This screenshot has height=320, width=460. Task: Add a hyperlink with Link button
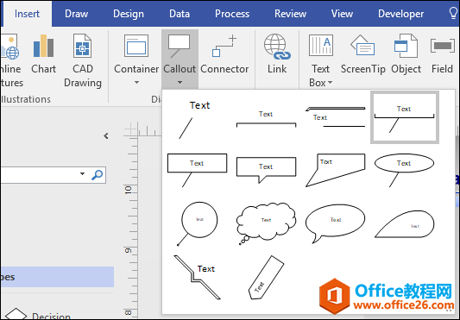pyautogui.click(x=277, y=53)
